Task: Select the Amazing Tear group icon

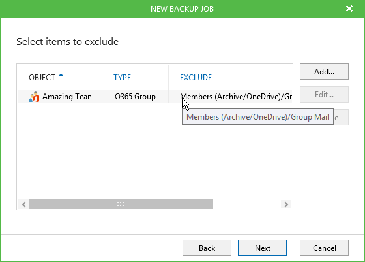Action: click(34, 97)
